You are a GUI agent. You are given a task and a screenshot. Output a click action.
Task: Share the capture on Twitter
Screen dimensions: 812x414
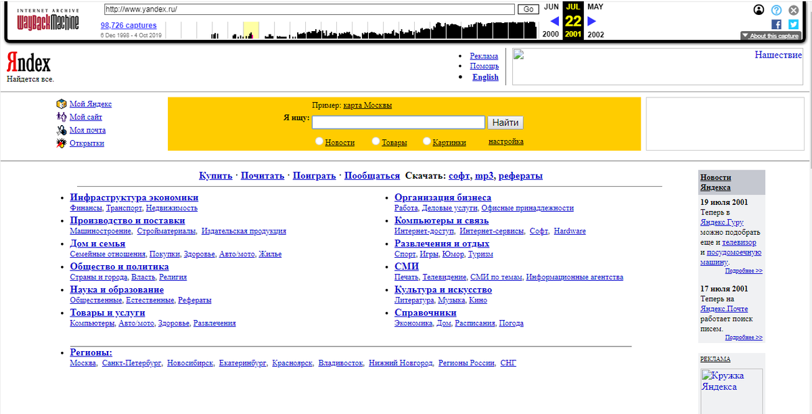coord(794,24)
